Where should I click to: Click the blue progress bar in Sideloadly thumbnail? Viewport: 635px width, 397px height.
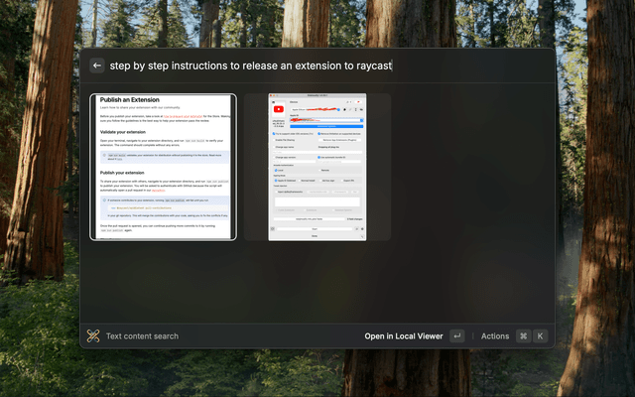[x=317, y=126]
